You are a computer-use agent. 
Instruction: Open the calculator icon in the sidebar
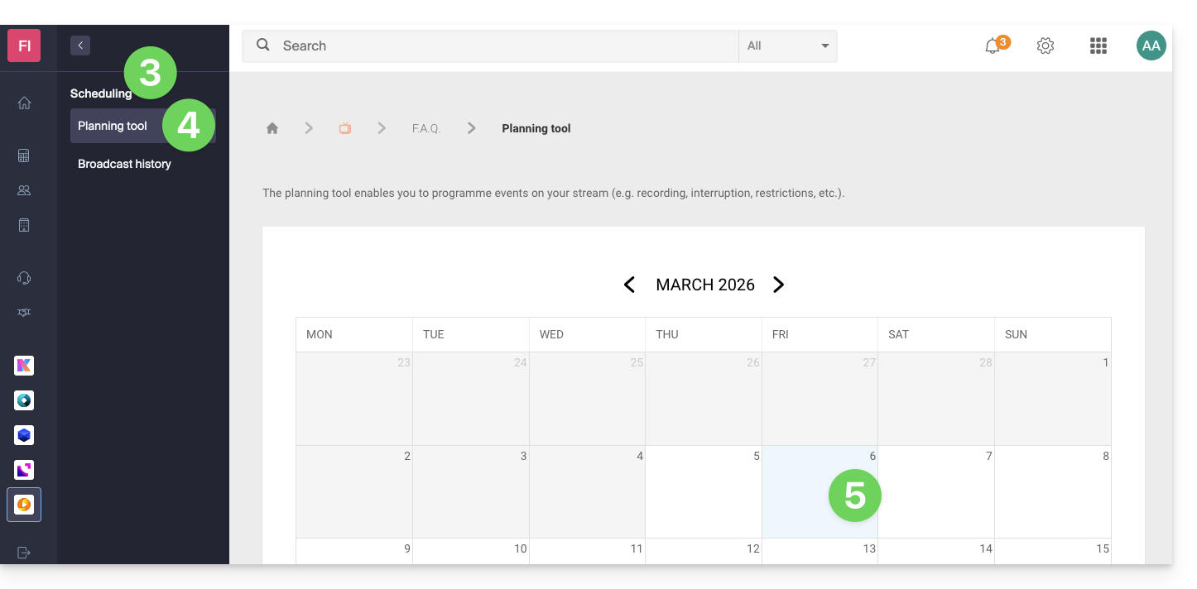click(24, 156)
